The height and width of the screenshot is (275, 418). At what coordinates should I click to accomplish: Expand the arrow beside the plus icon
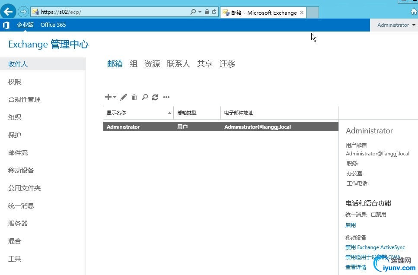click(x=115, y=97)
